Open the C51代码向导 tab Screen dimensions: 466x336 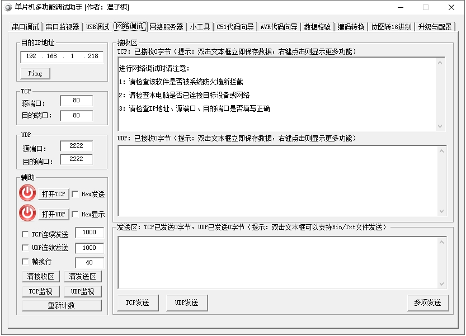pos(235,27)
